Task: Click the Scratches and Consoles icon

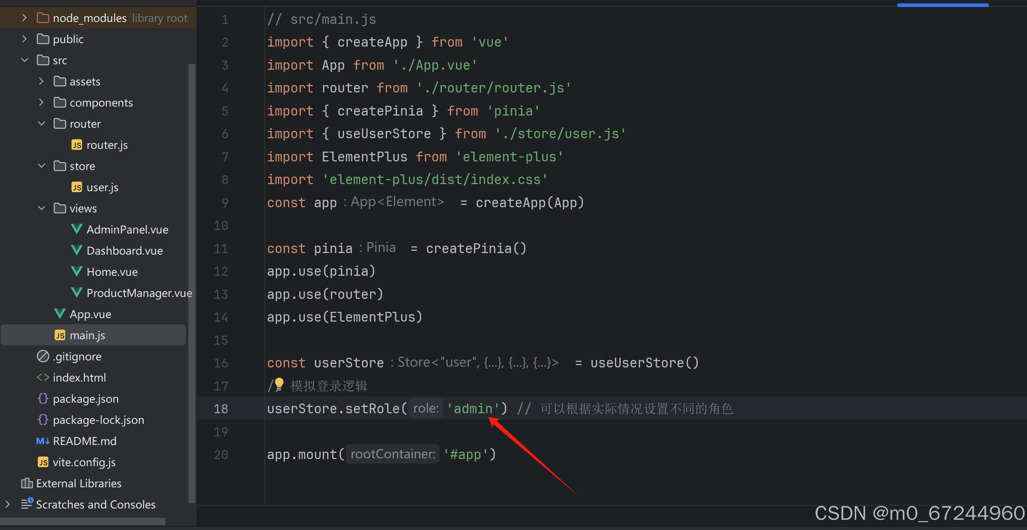Action: 27,504
